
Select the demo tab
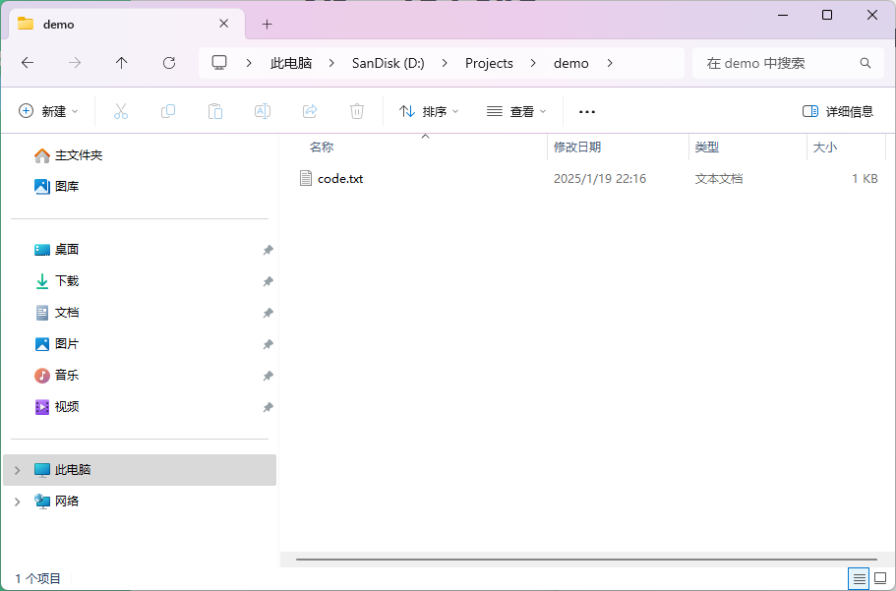coord(98,23)
